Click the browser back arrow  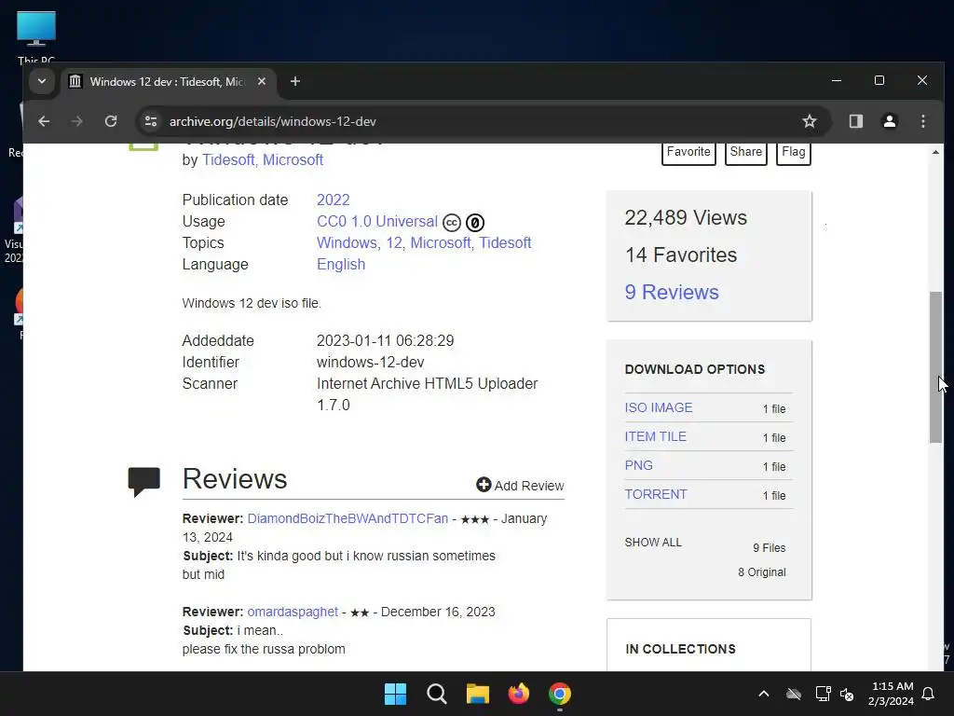click(44, 121)
